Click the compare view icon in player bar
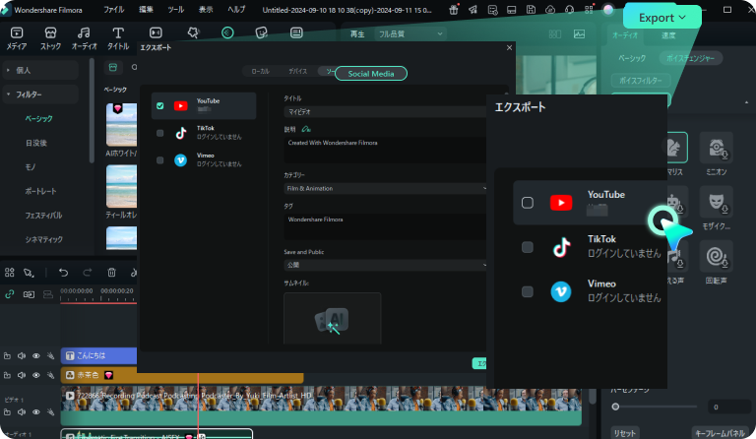 pos(555,34)
